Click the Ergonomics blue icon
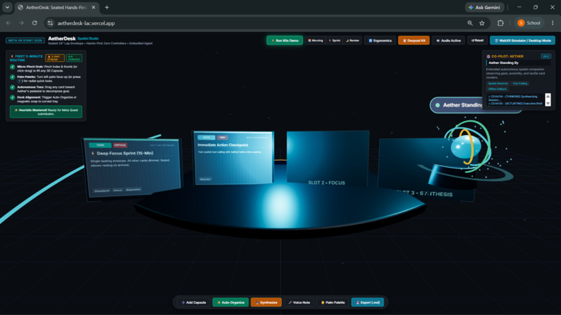Viewport: 561px width, 315px height. click(370, 41)
